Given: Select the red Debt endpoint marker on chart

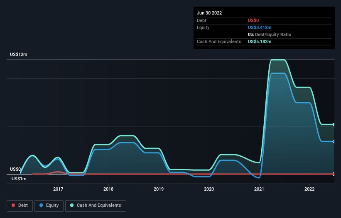Looking at the screenshot, I should click(x=334, y=174).
